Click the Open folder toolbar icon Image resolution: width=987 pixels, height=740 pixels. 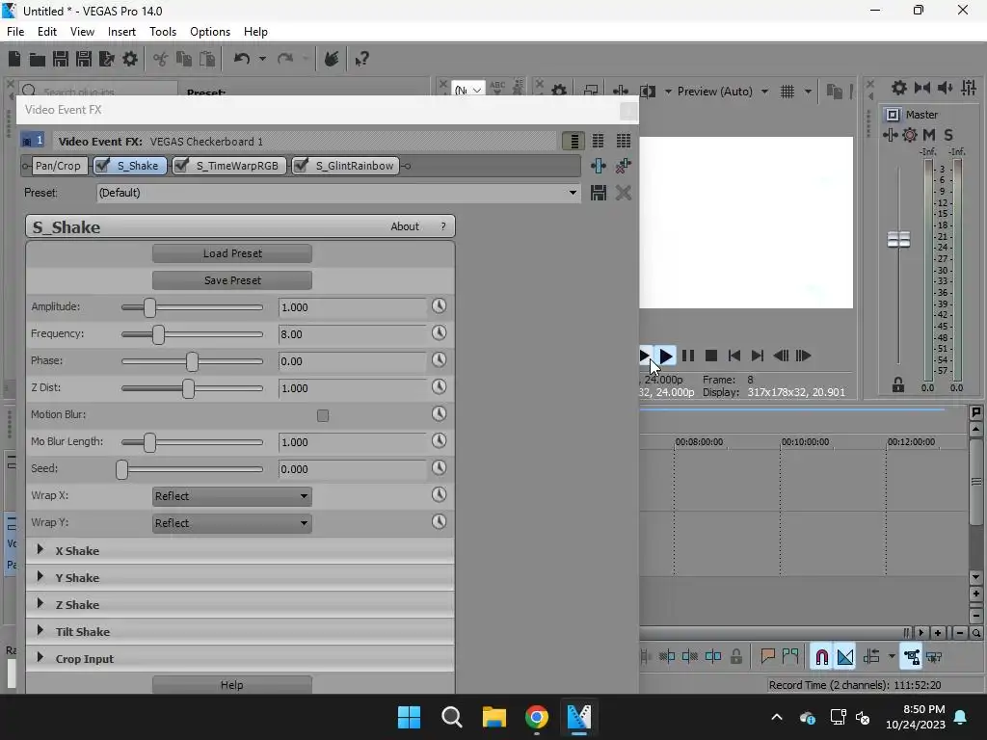click(x=38, y=59)
